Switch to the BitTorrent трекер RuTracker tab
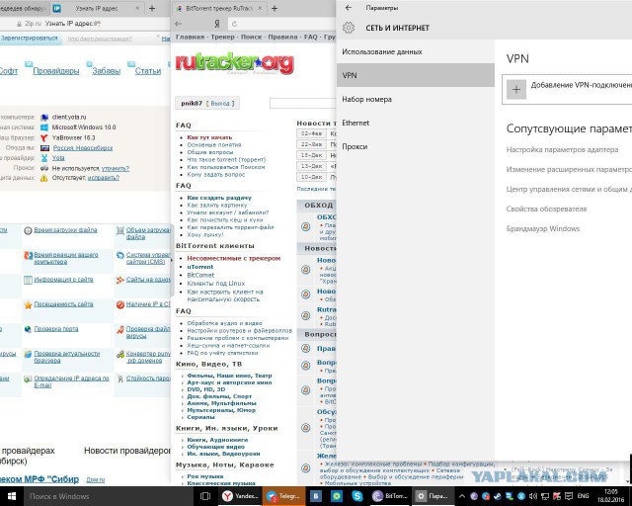Image resolution: width=632 pixels, height=506 pixels. click(x=219, y=8)
